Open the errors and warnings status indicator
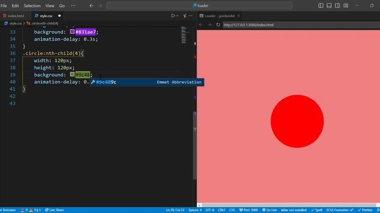 [x=31, y=210]
